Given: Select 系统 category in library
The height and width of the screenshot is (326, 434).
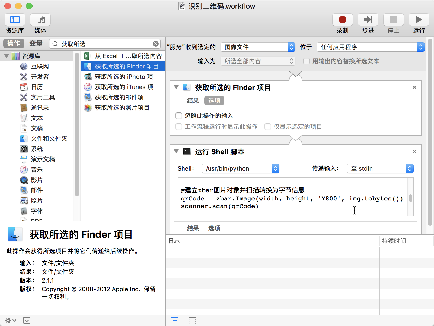Looking at the screenshot, I should click(37, 149).
